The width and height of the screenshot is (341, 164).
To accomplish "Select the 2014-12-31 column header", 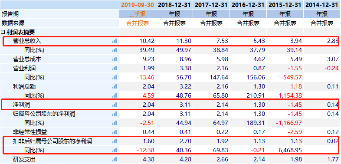I will (322, 5).
